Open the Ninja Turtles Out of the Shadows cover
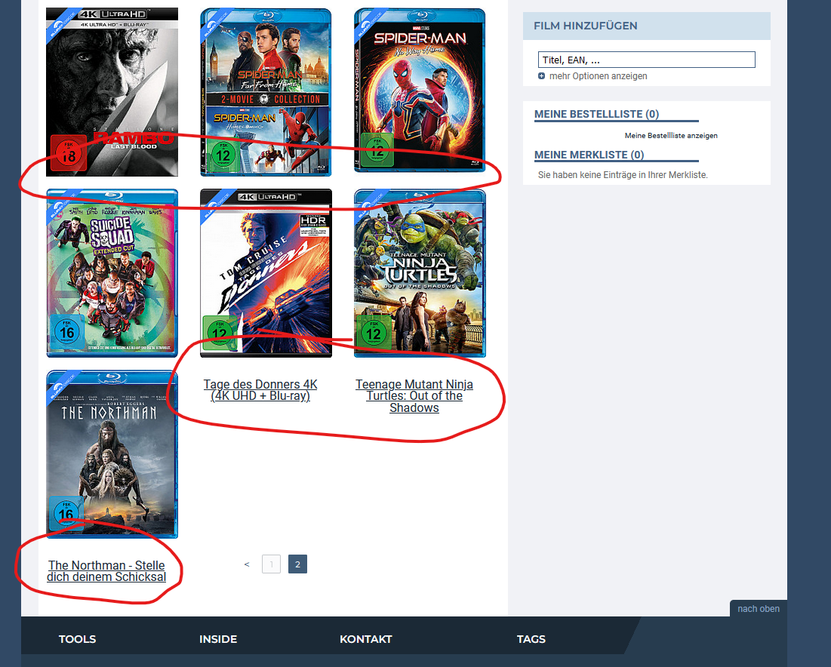 (419, 273)
